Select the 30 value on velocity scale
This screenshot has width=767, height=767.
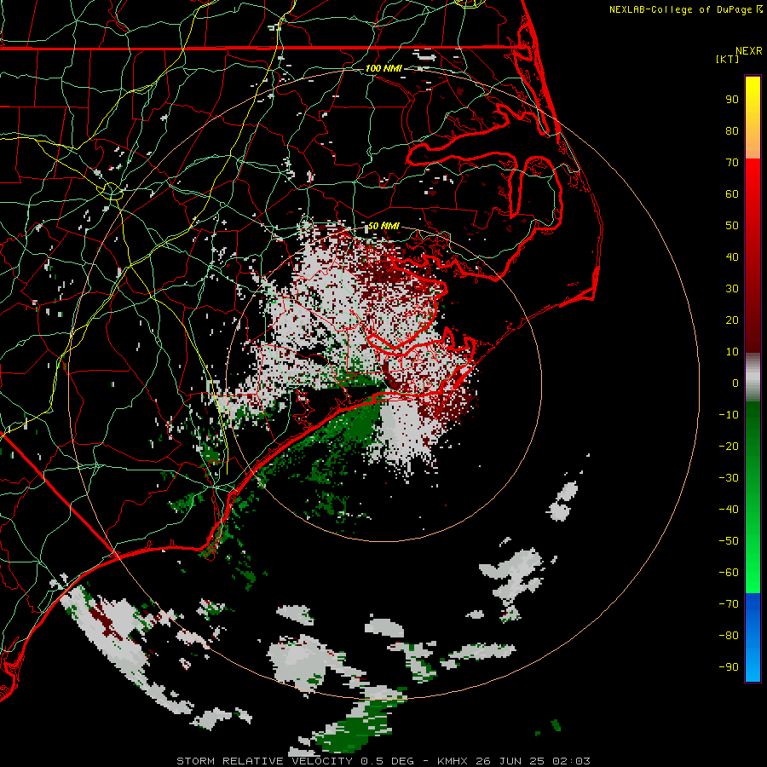pyautogui.click(x=732, y=289)
